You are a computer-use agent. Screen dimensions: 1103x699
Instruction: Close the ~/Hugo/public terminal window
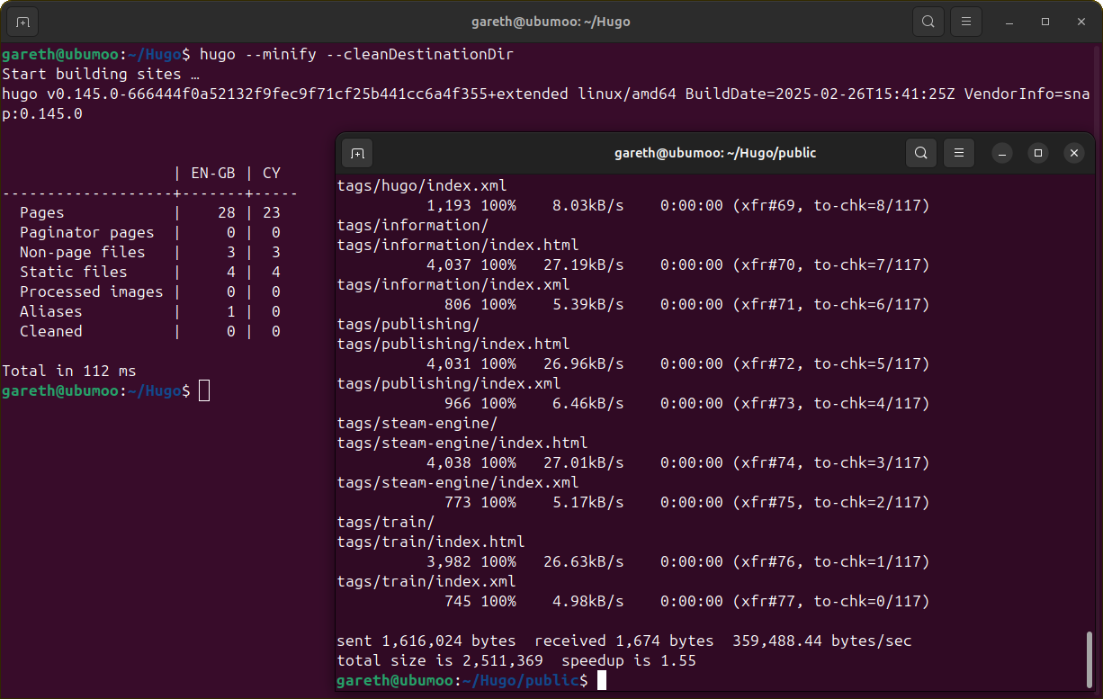[1073, 153]
